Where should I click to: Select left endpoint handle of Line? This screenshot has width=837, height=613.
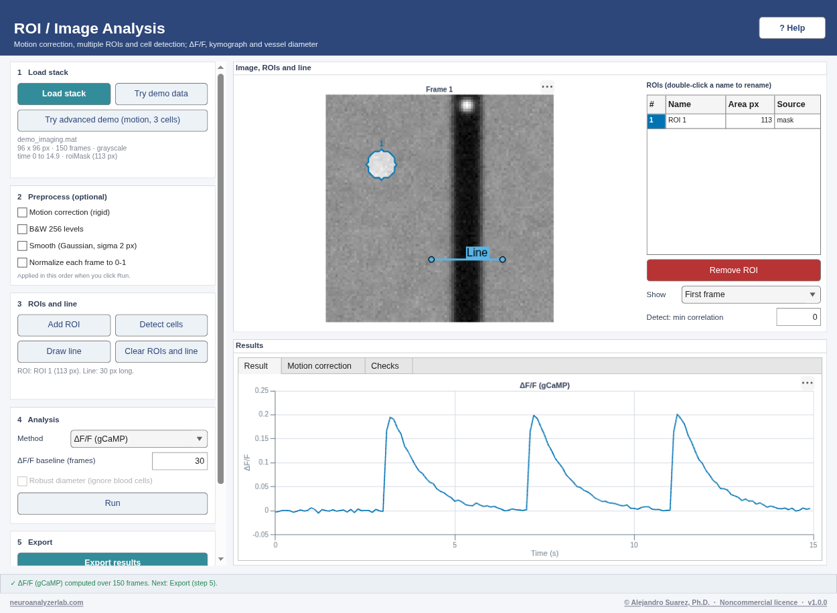coord(431,260)
